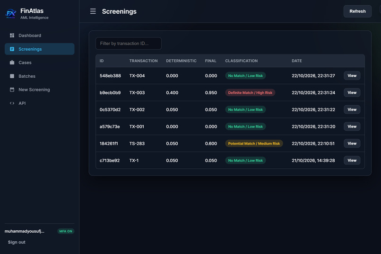Sign out of the account
This screenshot has height=254, width=381.
17,242
